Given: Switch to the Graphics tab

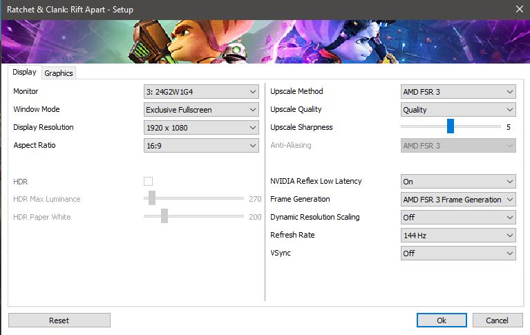Looking at the screenshot, I should click(59, 73).
